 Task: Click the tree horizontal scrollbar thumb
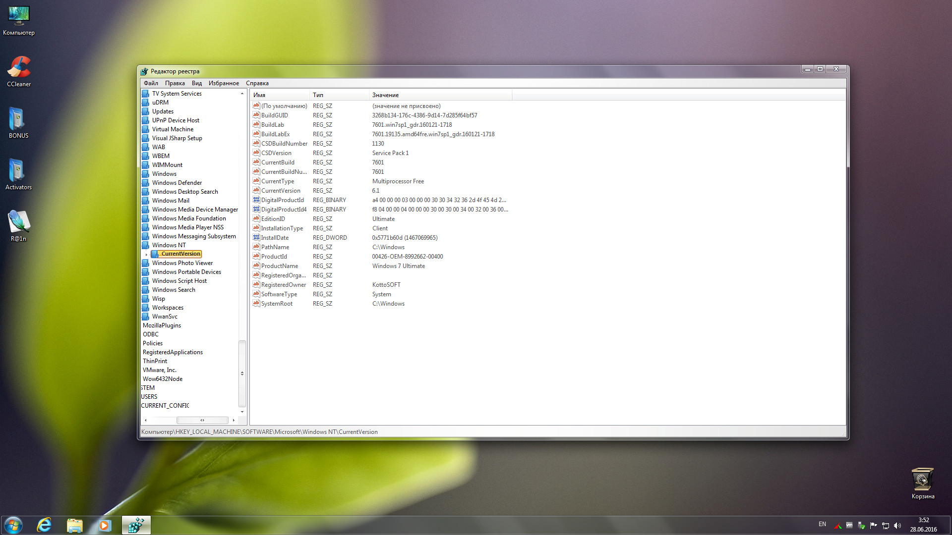[202, 420]
